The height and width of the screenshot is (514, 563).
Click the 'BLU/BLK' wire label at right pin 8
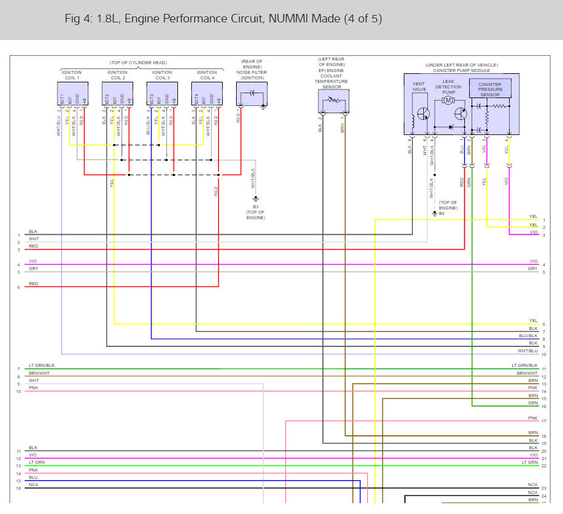click(528, 336)
